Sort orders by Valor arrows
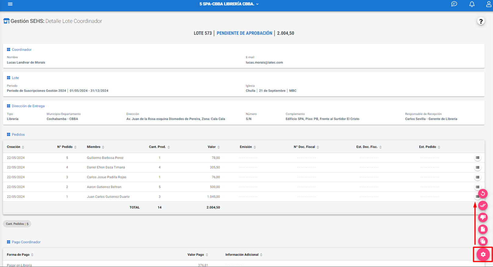Image resolution: width=493 pixels, height=267 pixels. [x=219, y=147]
